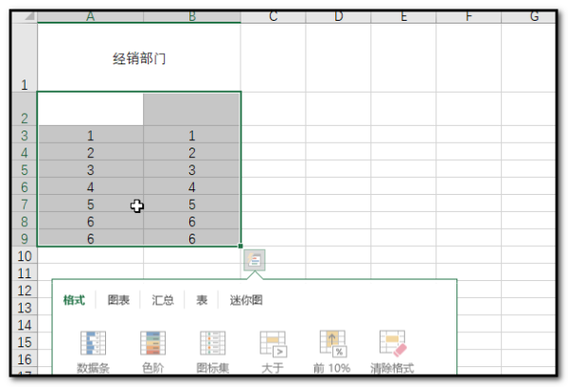Image resolution: width=568 pixels, height=387 pixels.
Task: Select column A header
Action: [90, 17]
